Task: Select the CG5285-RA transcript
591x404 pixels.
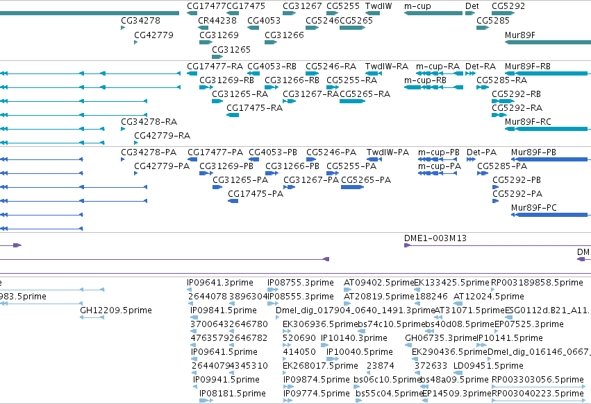Action: click(483, 87)
